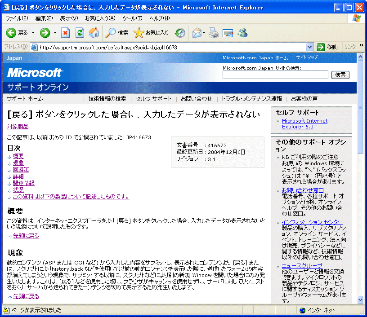
Task: Open 技術情報の検索 nav item
Action: point(107,99)
